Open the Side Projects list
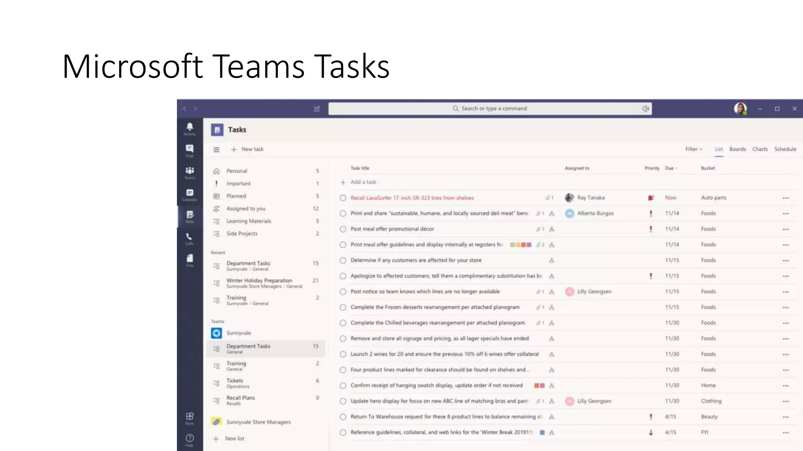 tap(266, 234)
